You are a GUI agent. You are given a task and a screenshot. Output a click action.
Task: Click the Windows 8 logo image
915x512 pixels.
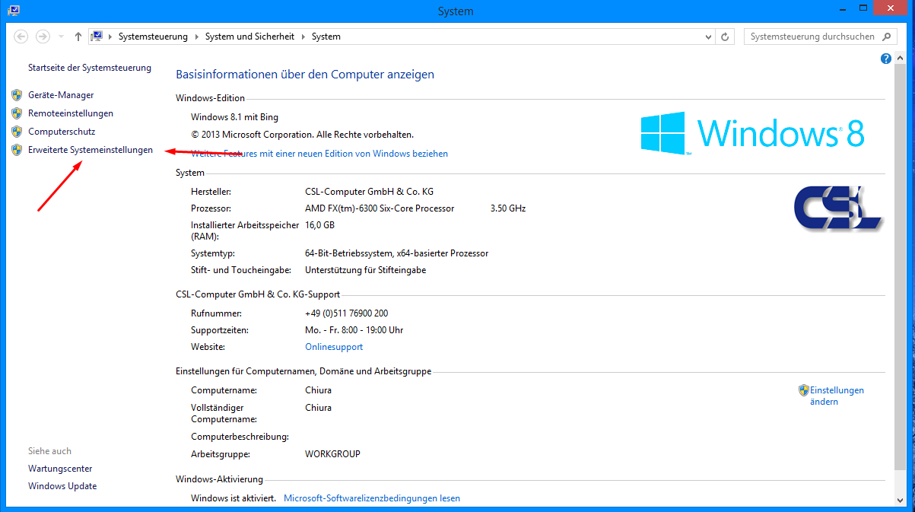pyautogui.click(x=752, y=133)
